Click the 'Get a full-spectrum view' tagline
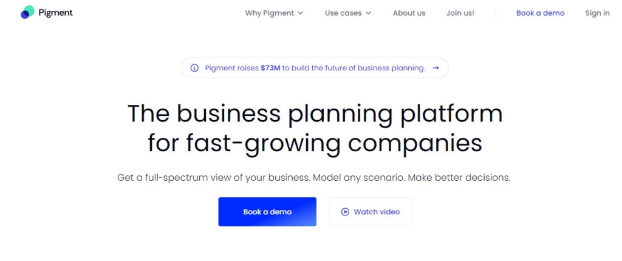This screenshot has width=622, height=261. coord(314,178)
